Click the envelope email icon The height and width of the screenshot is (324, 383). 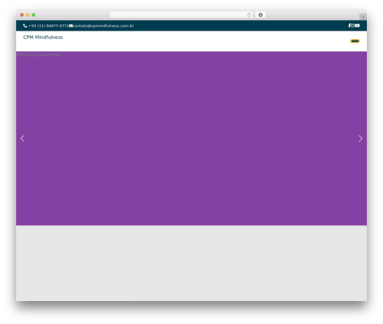point(71,25)
